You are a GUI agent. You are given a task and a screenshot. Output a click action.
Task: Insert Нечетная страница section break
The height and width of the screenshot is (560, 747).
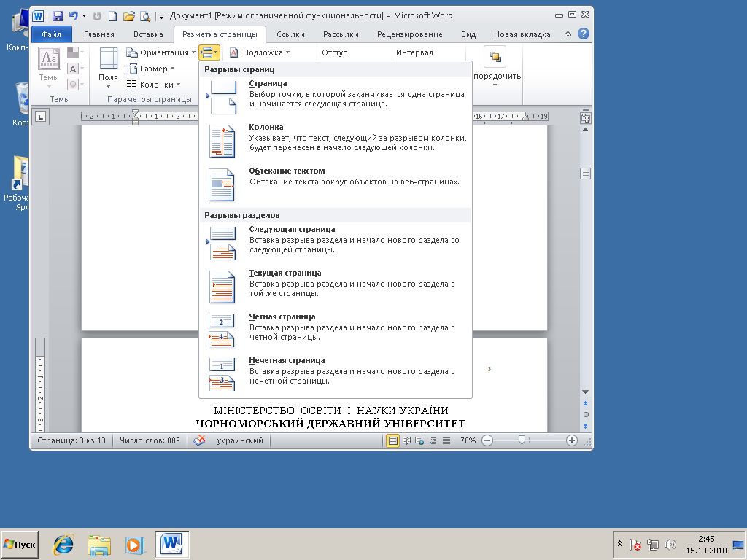point(336,376)
